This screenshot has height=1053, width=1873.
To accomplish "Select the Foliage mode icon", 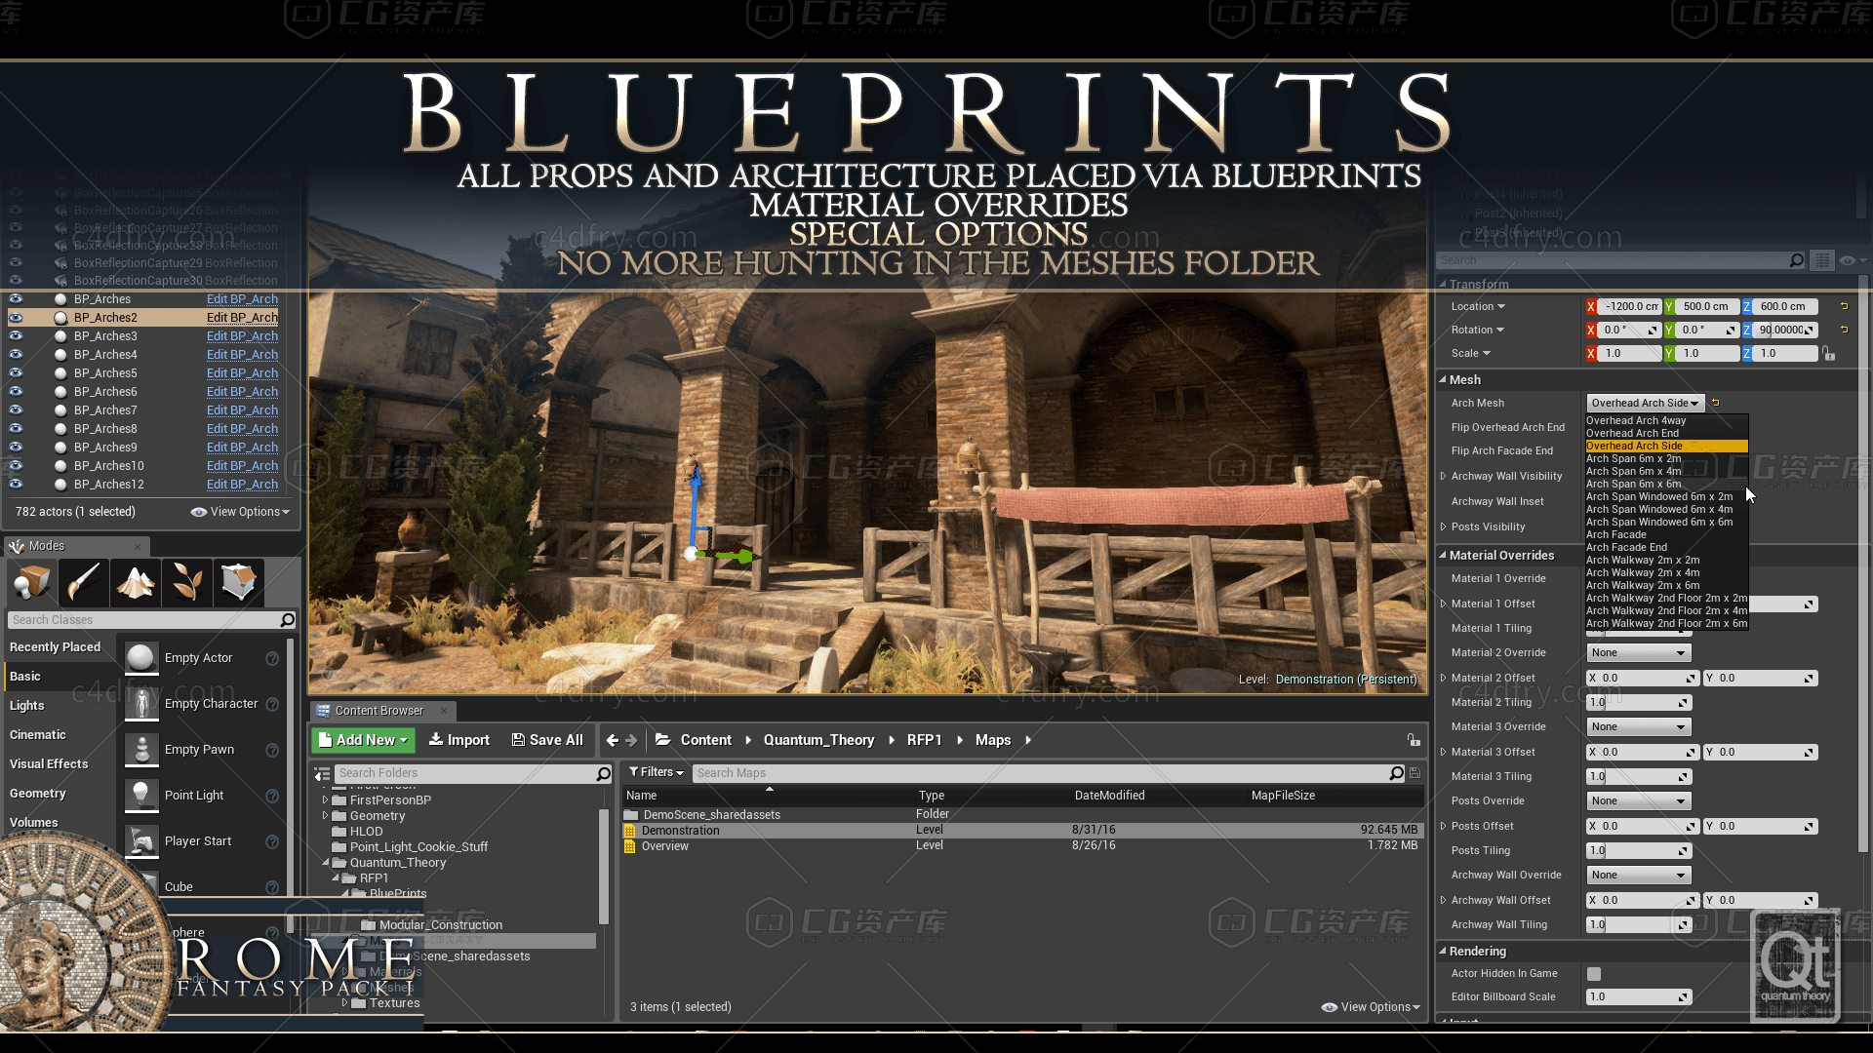I will (187, 582).
